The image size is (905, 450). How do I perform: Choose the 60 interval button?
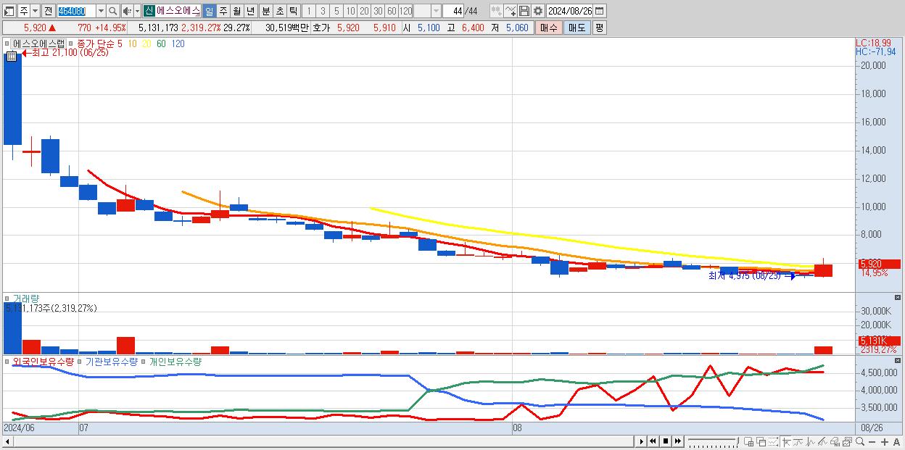coord(392,11)
